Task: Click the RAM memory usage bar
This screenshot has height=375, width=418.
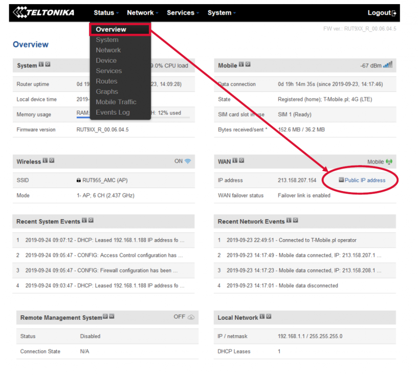Action: click(x=83, y=117)
